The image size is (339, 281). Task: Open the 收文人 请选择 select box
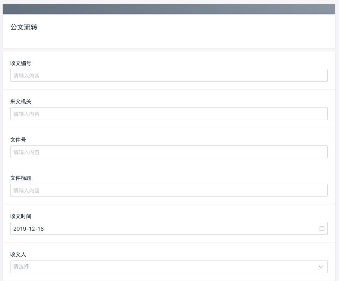[x=169, y=267]
